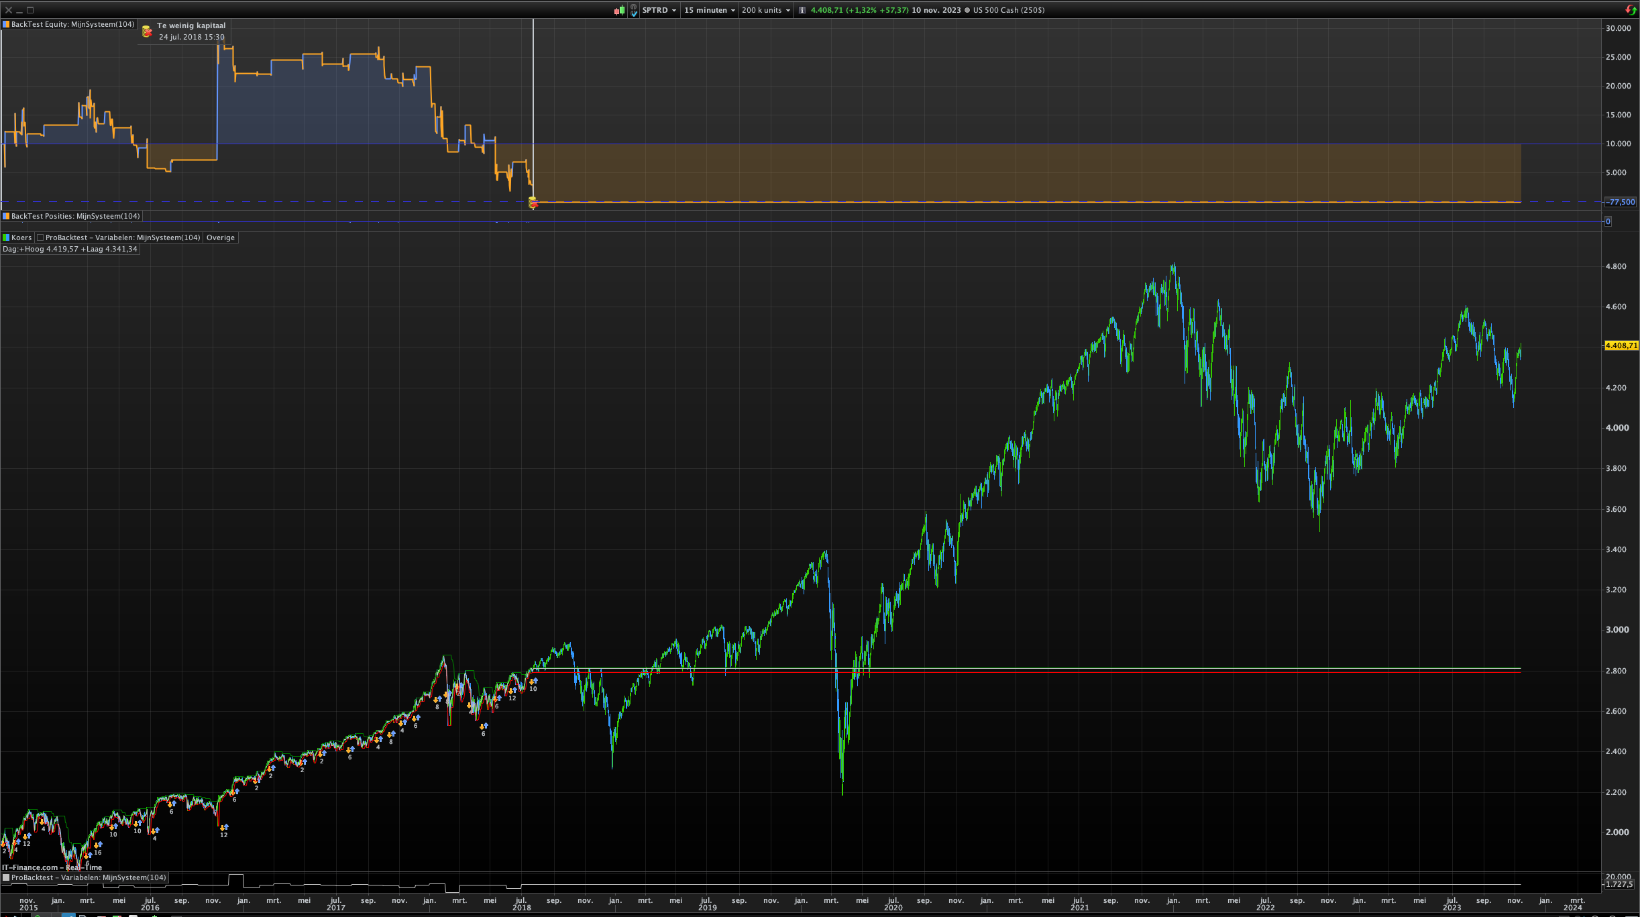Open the BackTest Equity MijnSysteem(104) label
Screen dimensions: 1640x917
click(72, 24)
